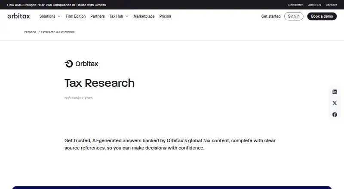The width and height of the screenshot is (344, 189).
Task: Open the AMG Pillar Two announcement banner
Action: (57, 5)
